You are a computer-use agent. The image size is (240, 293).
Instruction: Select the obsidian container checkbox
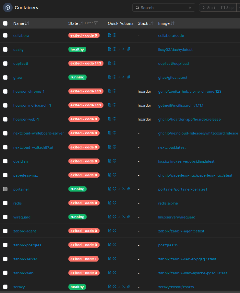5,161
